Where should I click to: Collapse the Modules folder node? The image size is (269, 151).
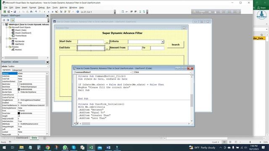coord(7,47)
